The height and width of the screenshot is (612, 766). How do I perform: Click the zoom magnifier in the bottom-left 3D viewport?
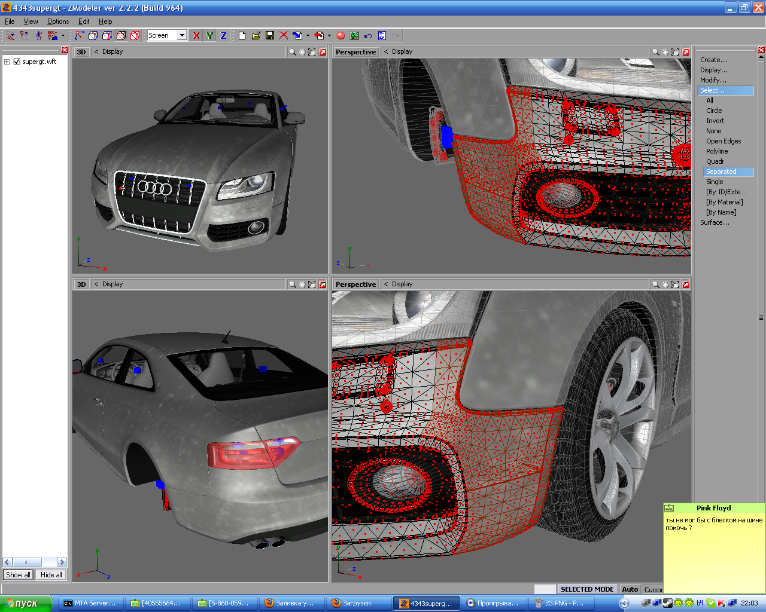(x=292, y=284)
